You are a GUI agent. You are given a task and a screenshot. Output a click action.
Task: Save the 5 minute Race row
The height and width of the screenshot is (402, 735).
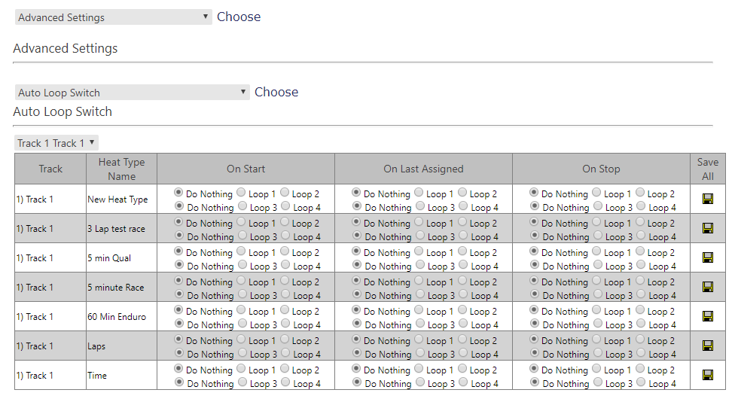[707, 287]
